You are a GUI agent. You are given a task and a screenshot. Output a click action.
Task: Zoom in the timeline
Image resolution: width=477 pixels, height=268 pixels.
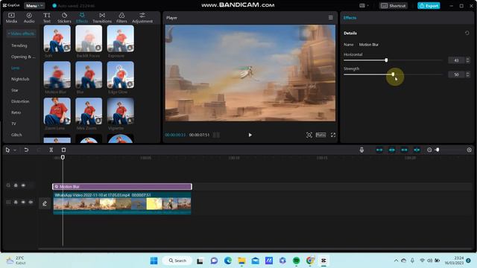pos(469,150)
